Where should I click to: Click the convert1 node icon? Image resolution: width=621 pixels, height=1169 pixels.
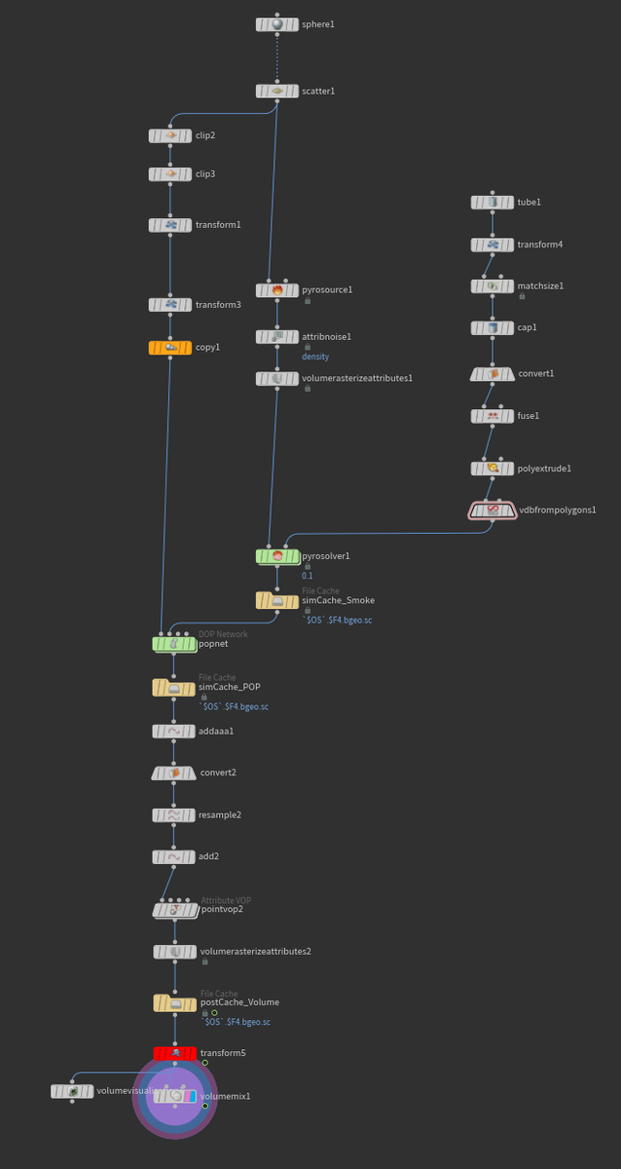click(493, 374)
